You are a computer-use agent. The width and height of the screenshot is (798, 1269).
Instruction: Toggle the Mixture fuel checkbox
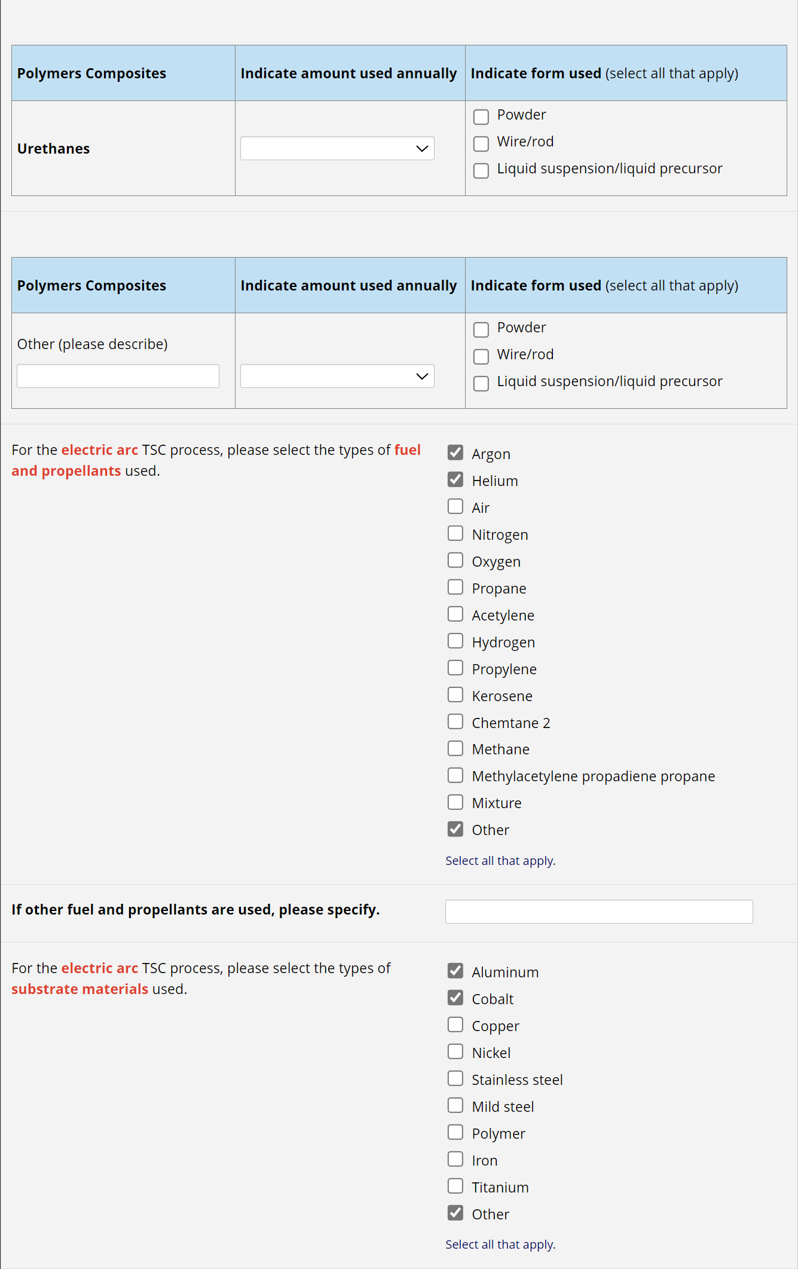point(455,802)
